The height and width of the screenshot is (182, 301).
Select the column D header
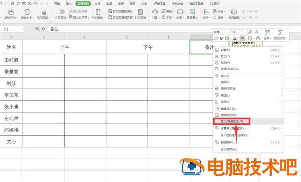click(x=127, y=37)
